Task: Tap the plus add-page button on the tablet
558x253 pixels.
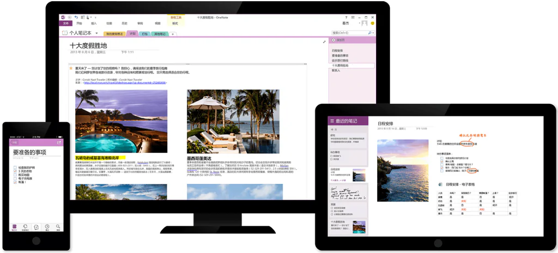Action: click(x=332, y=129)
